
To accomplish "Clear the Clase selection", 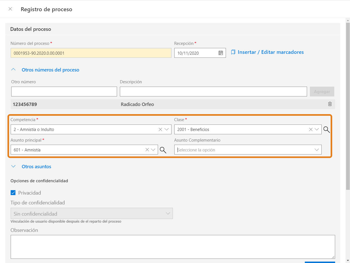I will click(311, 129).
